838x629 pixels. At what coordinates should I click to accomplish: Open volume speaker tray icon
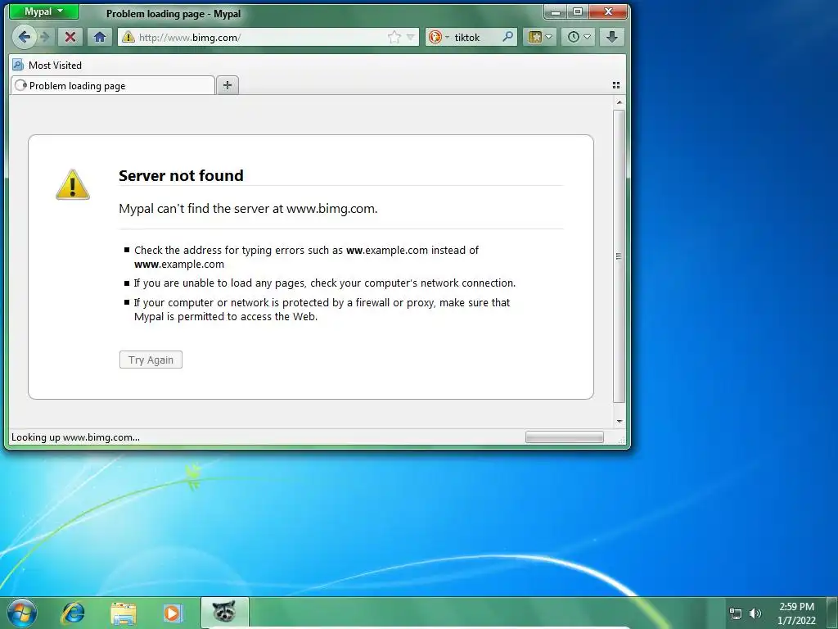755,613
